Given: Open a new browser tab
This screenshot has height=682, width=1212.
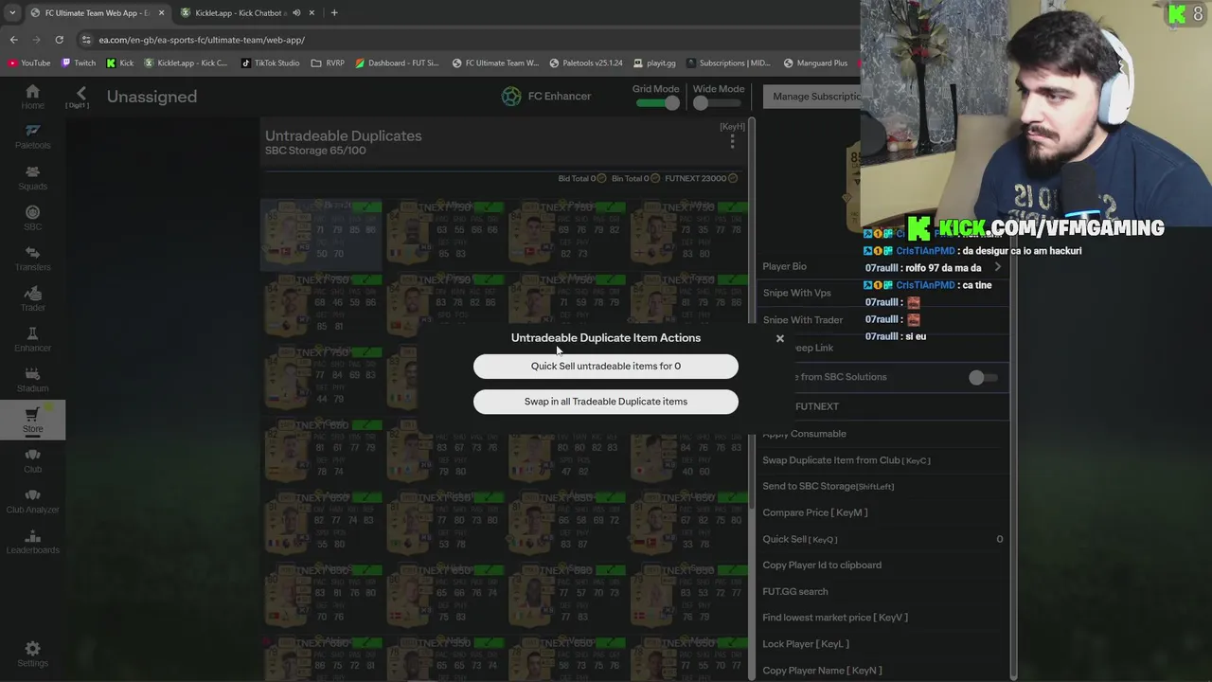Looking at the screenshot, I should (x=334, y=12).
